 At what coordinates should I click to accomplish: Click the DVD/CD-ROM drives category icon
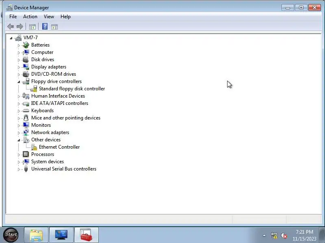click(x=26, y=74)
